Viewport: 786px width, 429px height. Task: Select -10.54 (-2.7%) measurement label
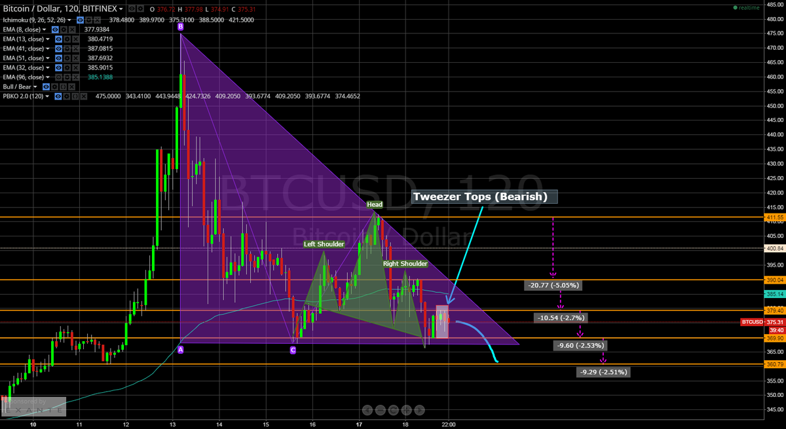click(x=560, y=318)
